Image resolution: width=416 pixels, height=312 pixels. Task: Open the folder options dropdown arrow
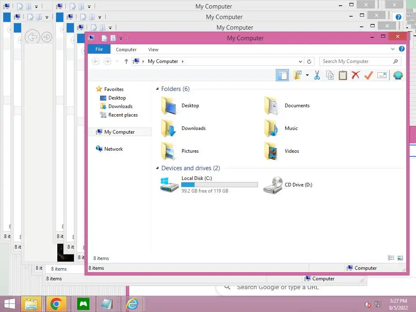(307, 75)
